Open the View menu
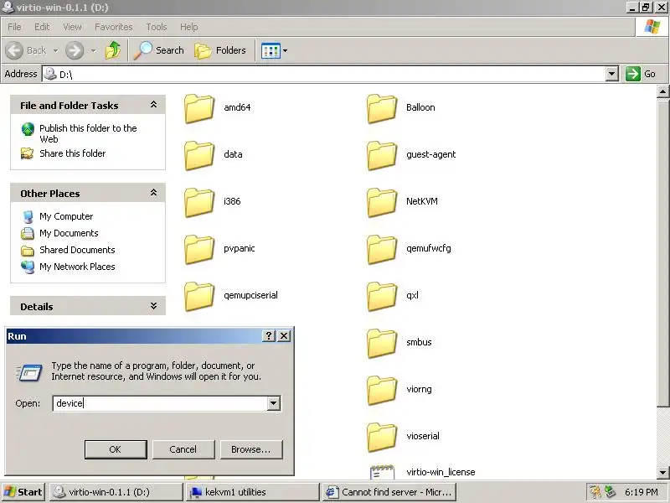The image size is (670, 503). pos(72,27)
